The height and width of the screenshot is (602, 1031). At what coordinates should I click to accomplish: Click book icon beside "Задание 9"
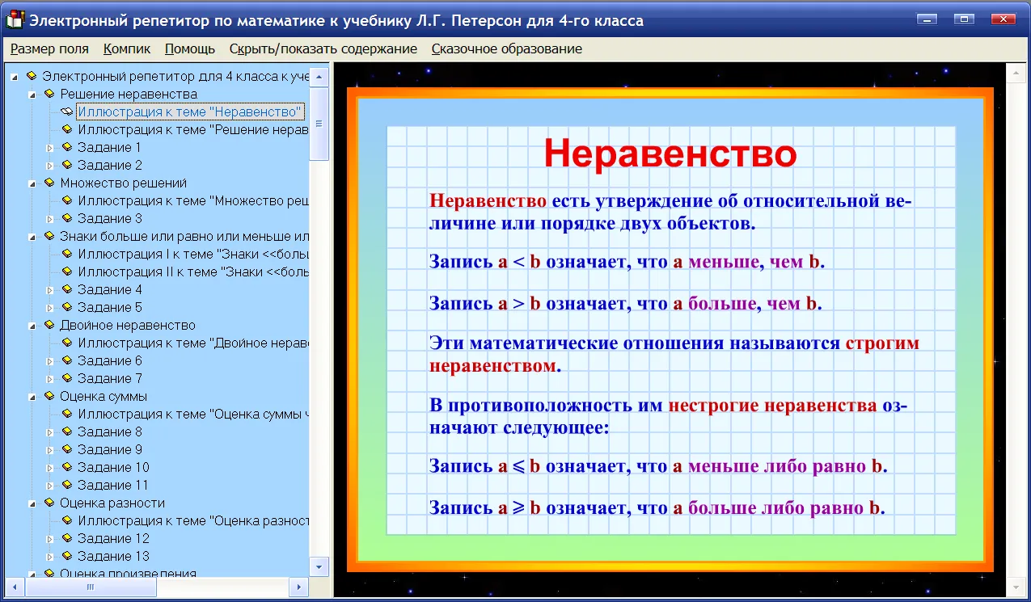pyautogui.click(x=68, y=449)
